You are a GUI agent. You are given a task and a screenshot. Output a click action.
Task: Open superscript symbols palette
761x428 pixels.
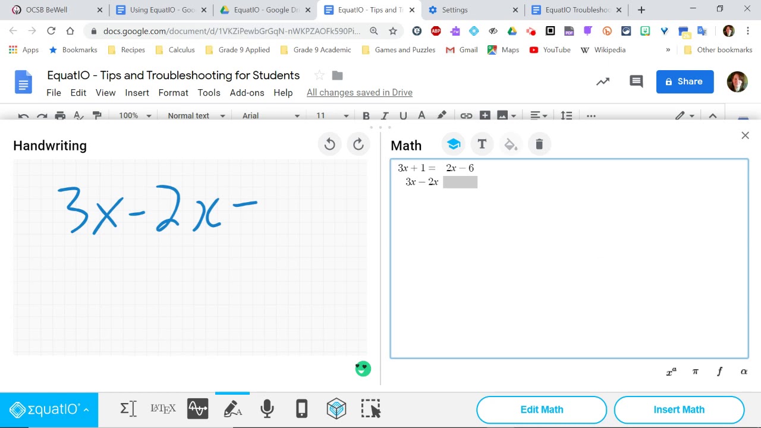pos(671,372)
